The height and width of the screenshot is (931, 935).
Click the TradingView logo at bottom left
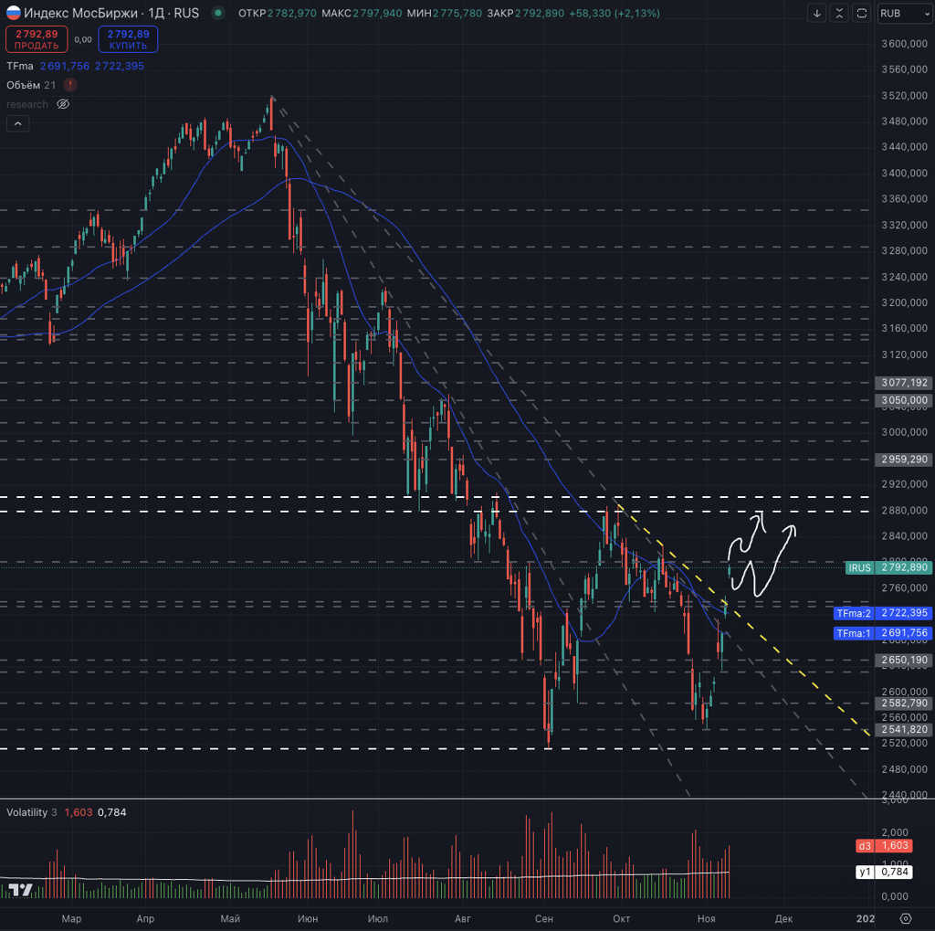point(20,889)
